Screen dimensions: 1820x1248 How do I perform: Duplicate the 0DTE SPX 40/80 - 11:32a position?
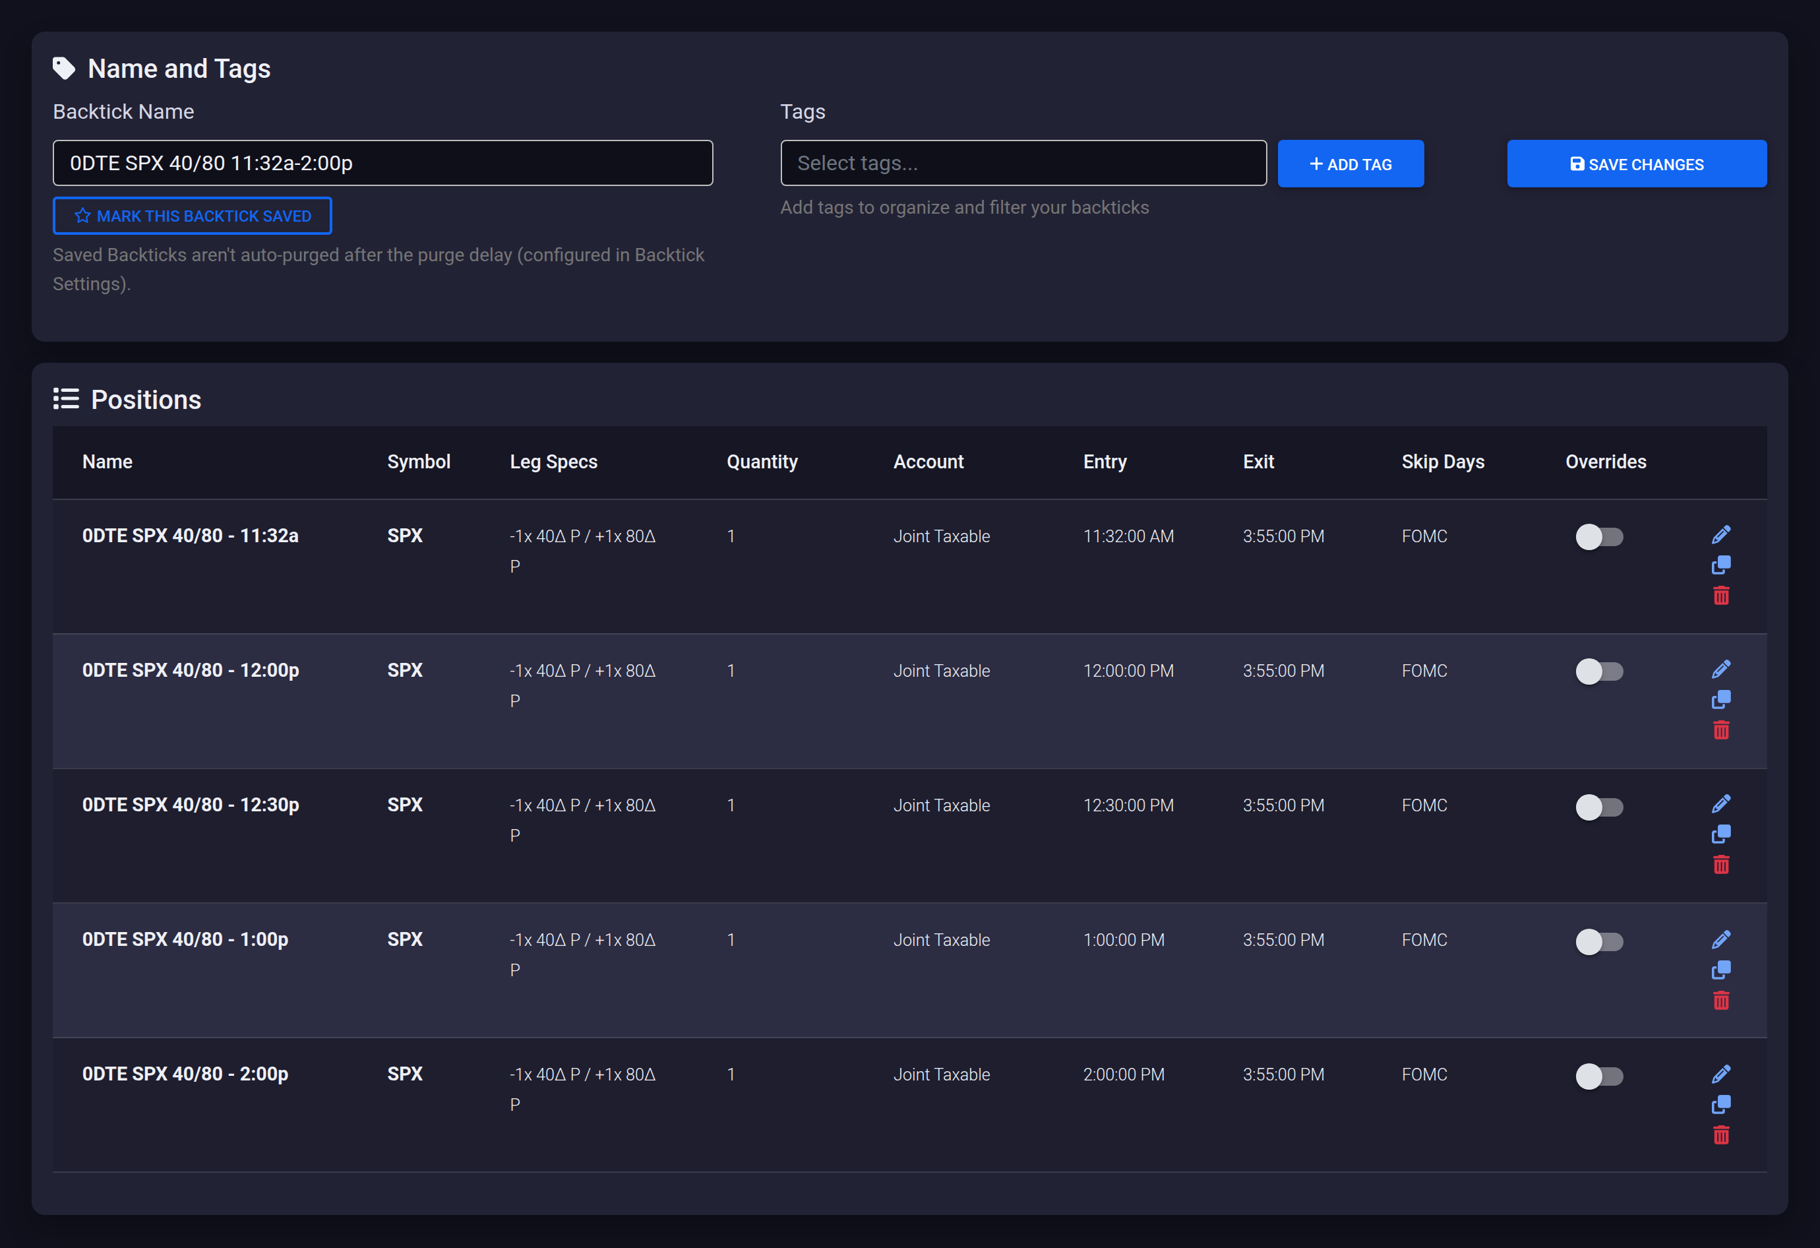point(1720,565)
